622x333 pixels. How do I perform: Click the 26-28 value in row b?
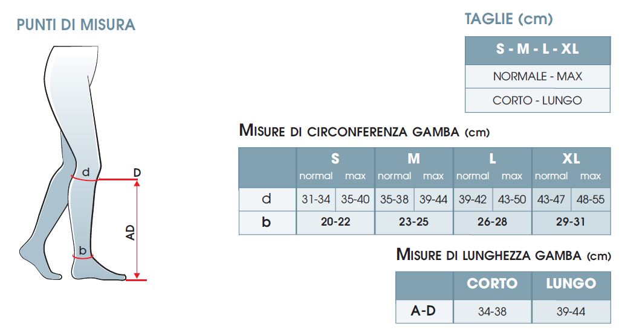[x=493, y=222]
